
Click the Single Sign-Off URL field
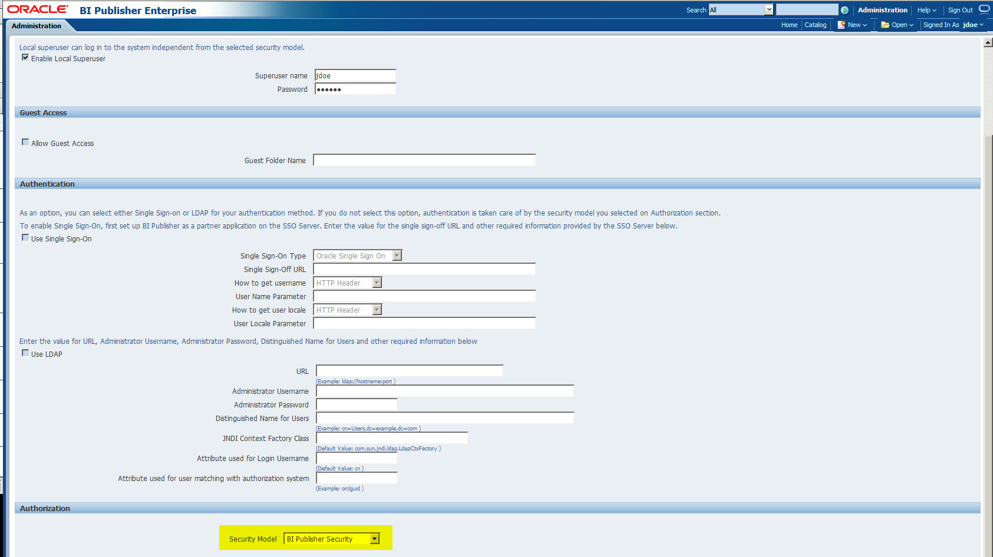click(424, 269)
